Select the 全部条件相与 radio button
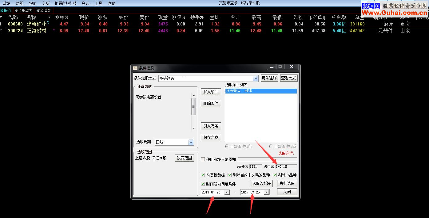The height and width of the screenshot is (218, 429). point(227,146)
